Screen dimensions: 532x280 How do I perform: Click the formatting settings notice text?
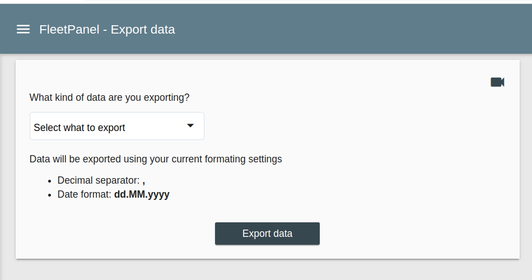156,159
